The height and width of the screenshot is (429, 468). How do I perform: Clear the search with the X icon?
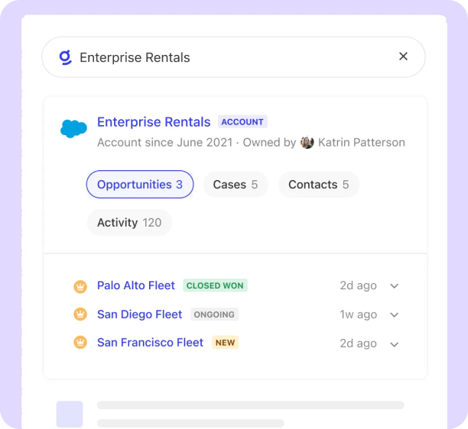[403, 56]
